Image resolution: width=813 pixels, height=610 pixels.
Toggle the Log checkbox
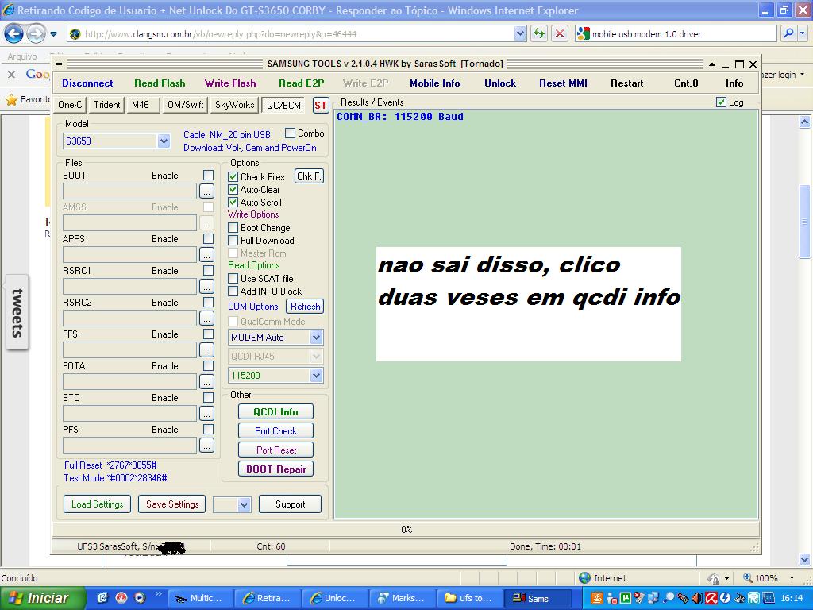coord(721,102)
